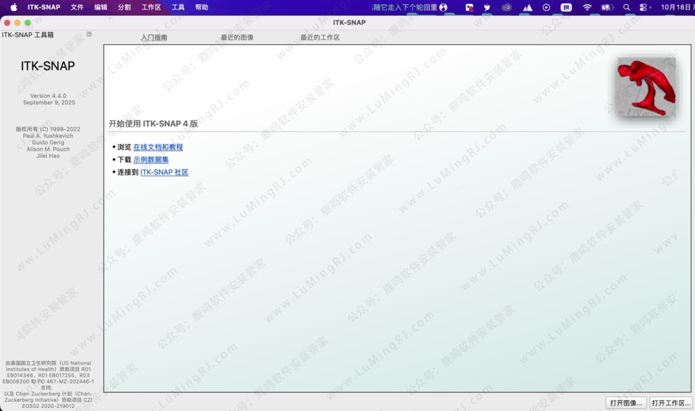Click the play circle menu bar icon
This screenshot has height=411, width=695.
546,7
